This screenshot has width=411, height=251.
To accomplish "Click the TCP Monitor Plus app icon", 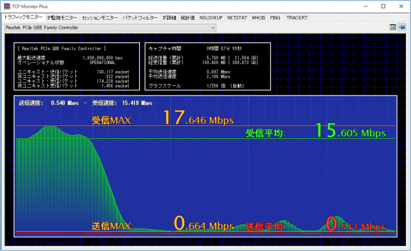I will pyautogui.click(x=7, y=6).
